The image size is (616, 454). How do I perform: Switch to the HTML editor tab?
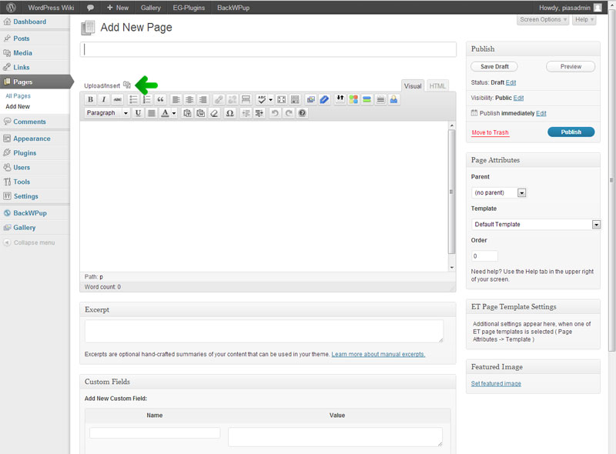(437, 86)
